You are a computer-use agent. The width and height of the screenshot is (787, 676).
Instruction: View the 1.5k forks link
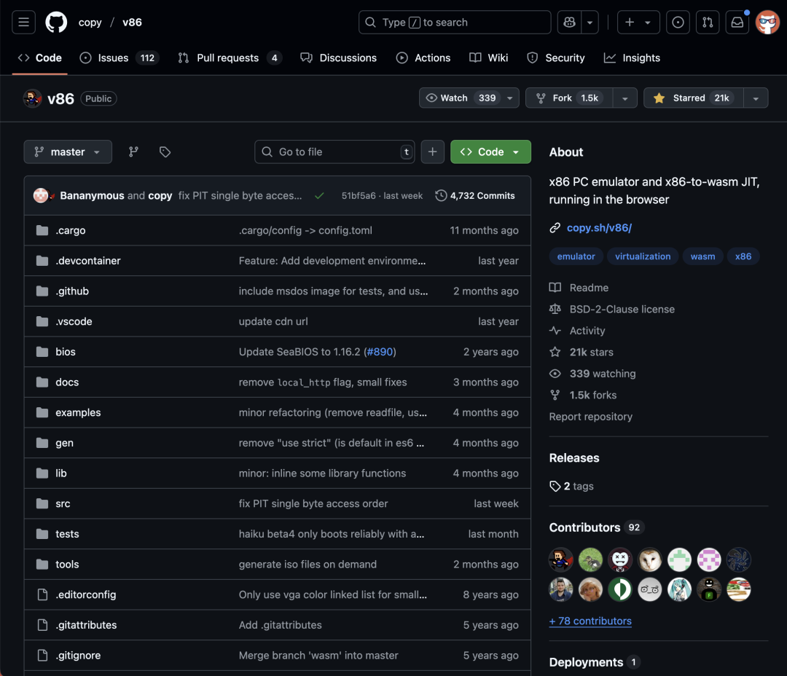(583, 396)
